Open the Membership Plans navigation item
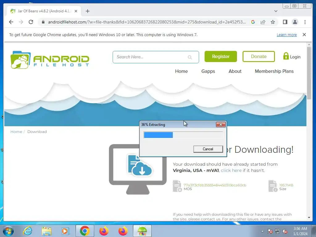This screenshot has width=316, height=237. (x=274, y=71)
